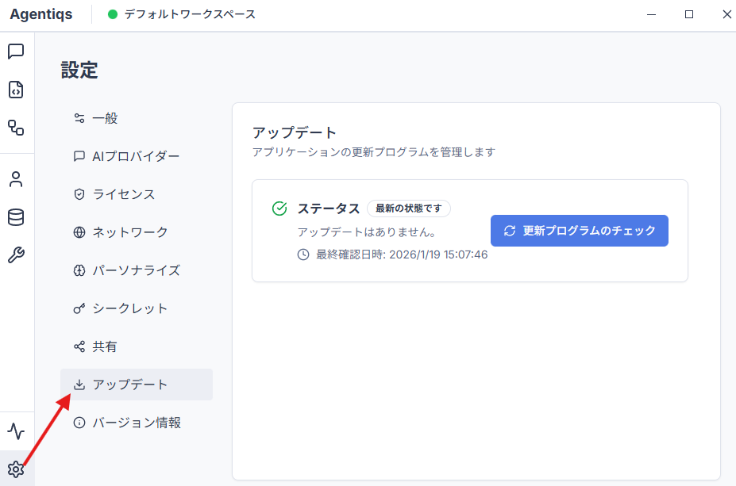Open the activity pulse icon in sidebar
The image size is (736, 486).
tap(16, 431)
